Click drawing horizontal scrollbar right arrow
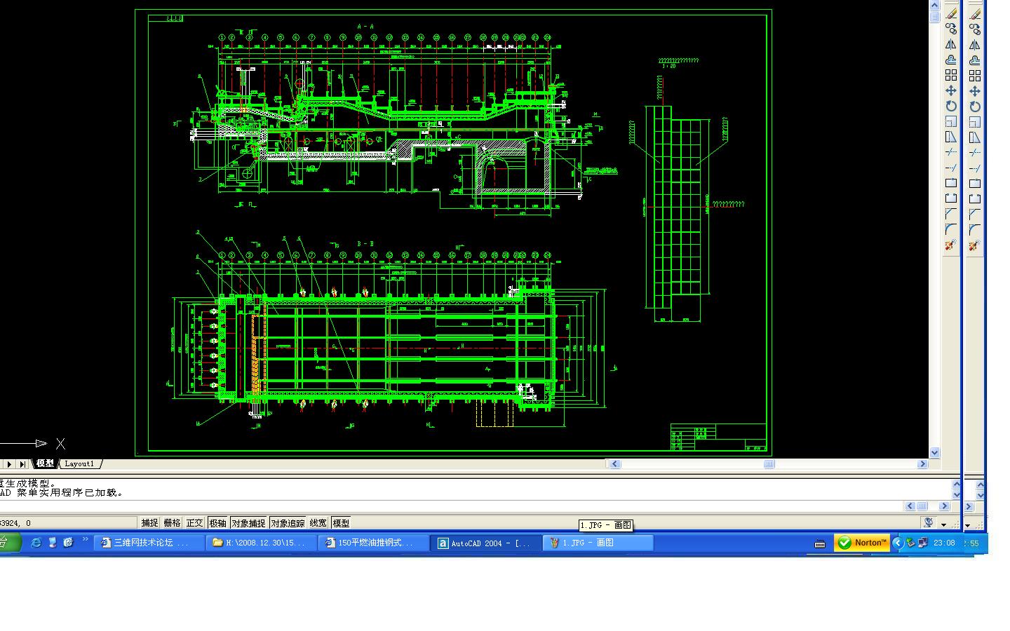Image resolution: width=1010 pixels, height=631 pixels. [x=922, y=464]
